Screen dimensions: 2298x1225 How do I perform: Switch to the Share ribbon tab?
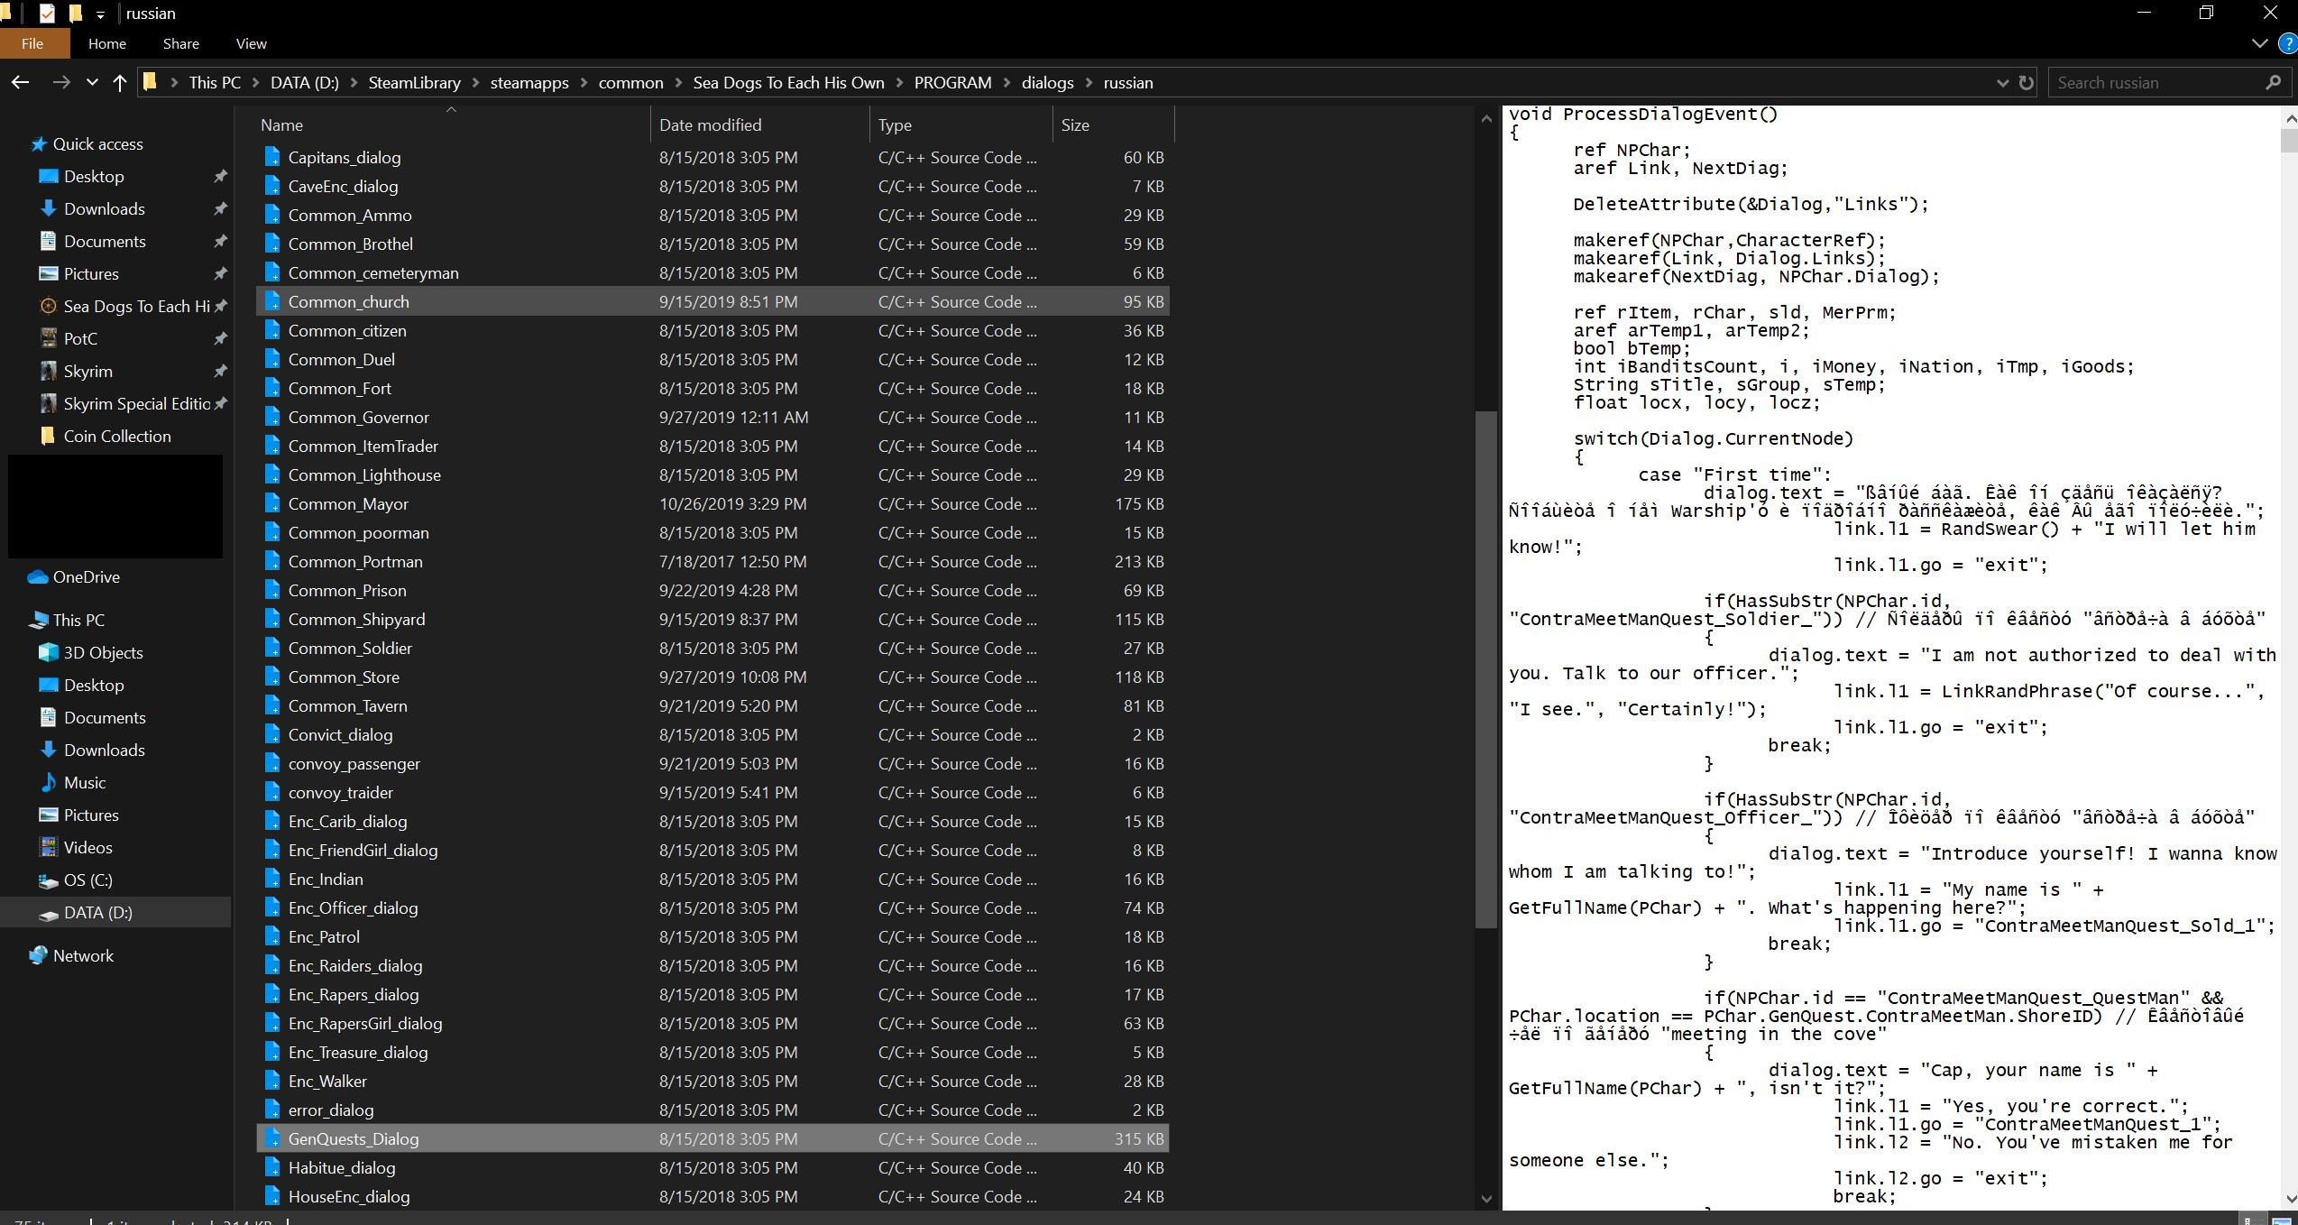pos(180,43)
